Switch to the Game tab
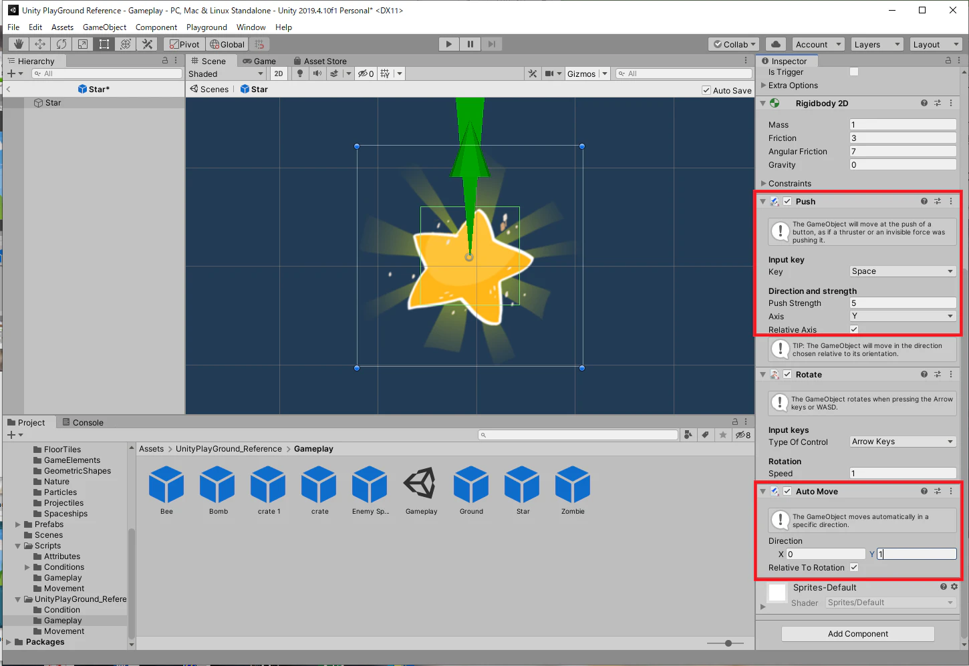Viewport: 969px width, 666px height. pos(259,61)
